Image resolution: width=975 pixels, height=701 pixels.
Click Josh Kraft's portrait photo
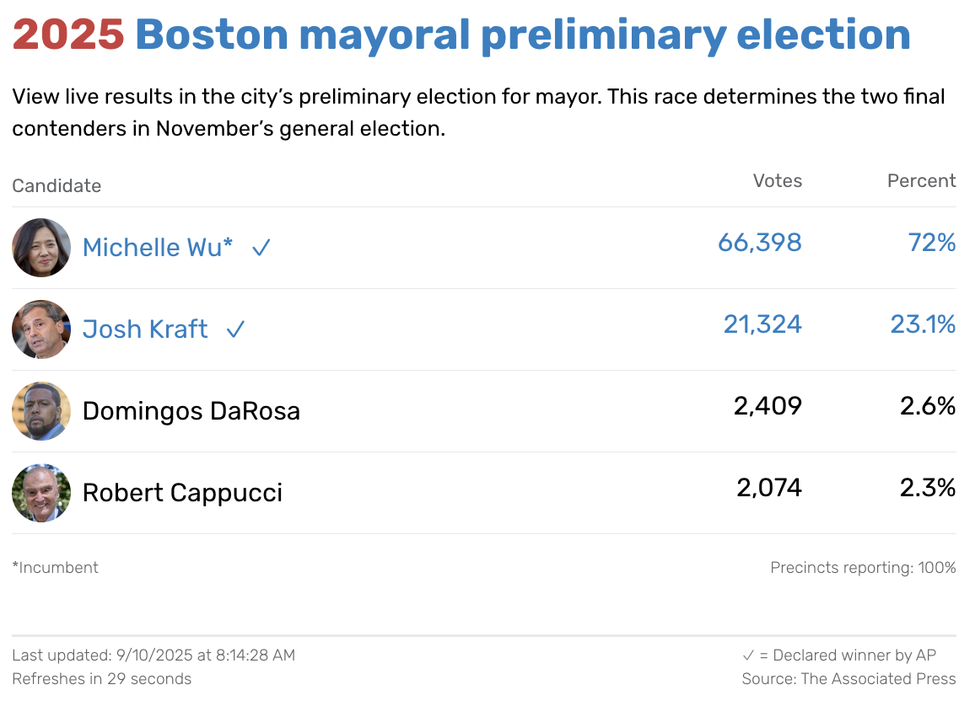tap(41, 329)
